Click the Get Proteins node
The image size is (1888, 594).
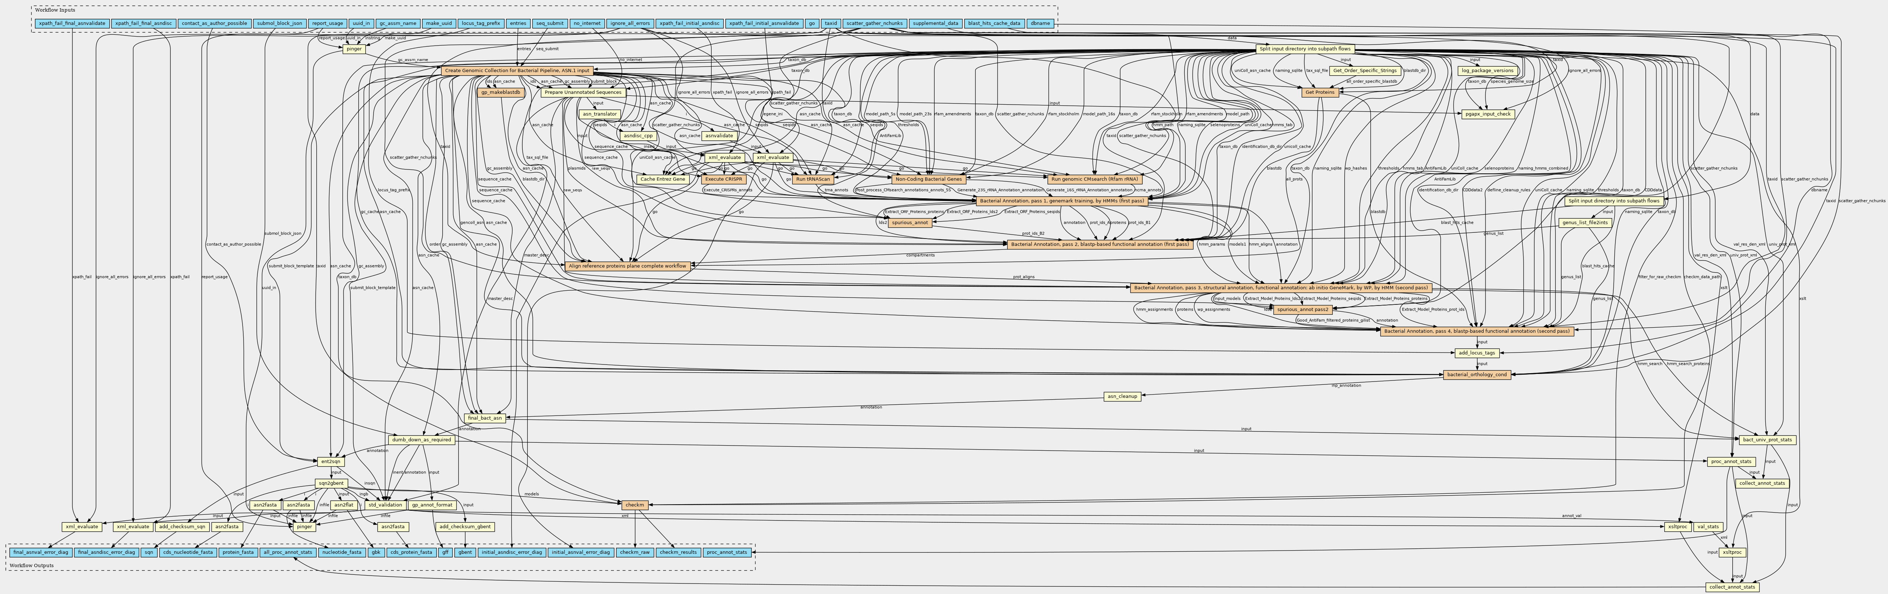(1321, 92)
